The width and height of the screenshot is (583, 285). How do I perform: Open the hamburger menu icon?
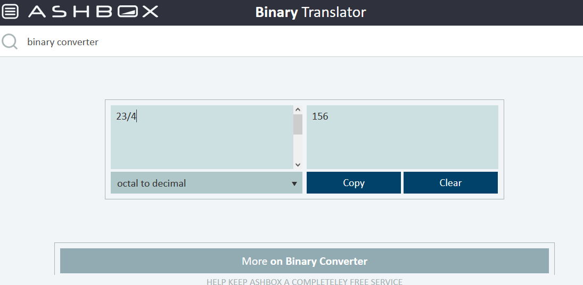pyautogui.click(x=11, y=12)
